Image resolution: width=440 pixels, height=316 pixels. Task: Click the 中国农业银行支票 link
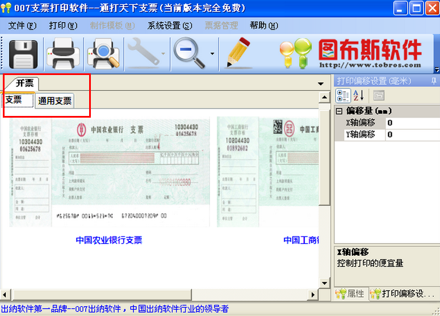point(109,240)
